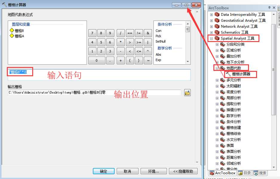
Task: Close the ArcToolbox panel
Action: tap(274, 8)
